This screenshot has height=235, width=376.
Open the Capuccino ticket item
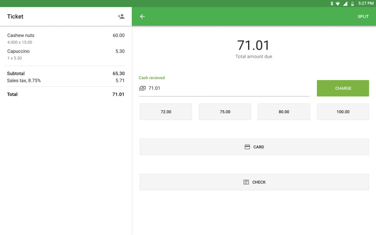click(66, 54)
